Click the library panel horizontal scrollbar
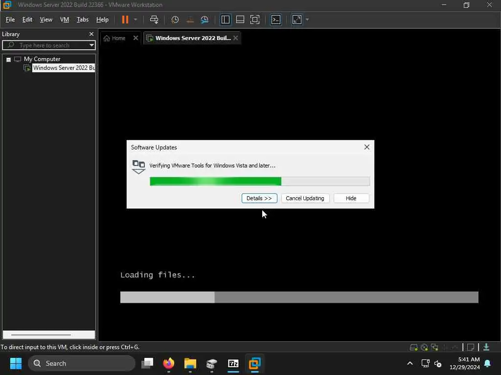 tap(41, 335)
